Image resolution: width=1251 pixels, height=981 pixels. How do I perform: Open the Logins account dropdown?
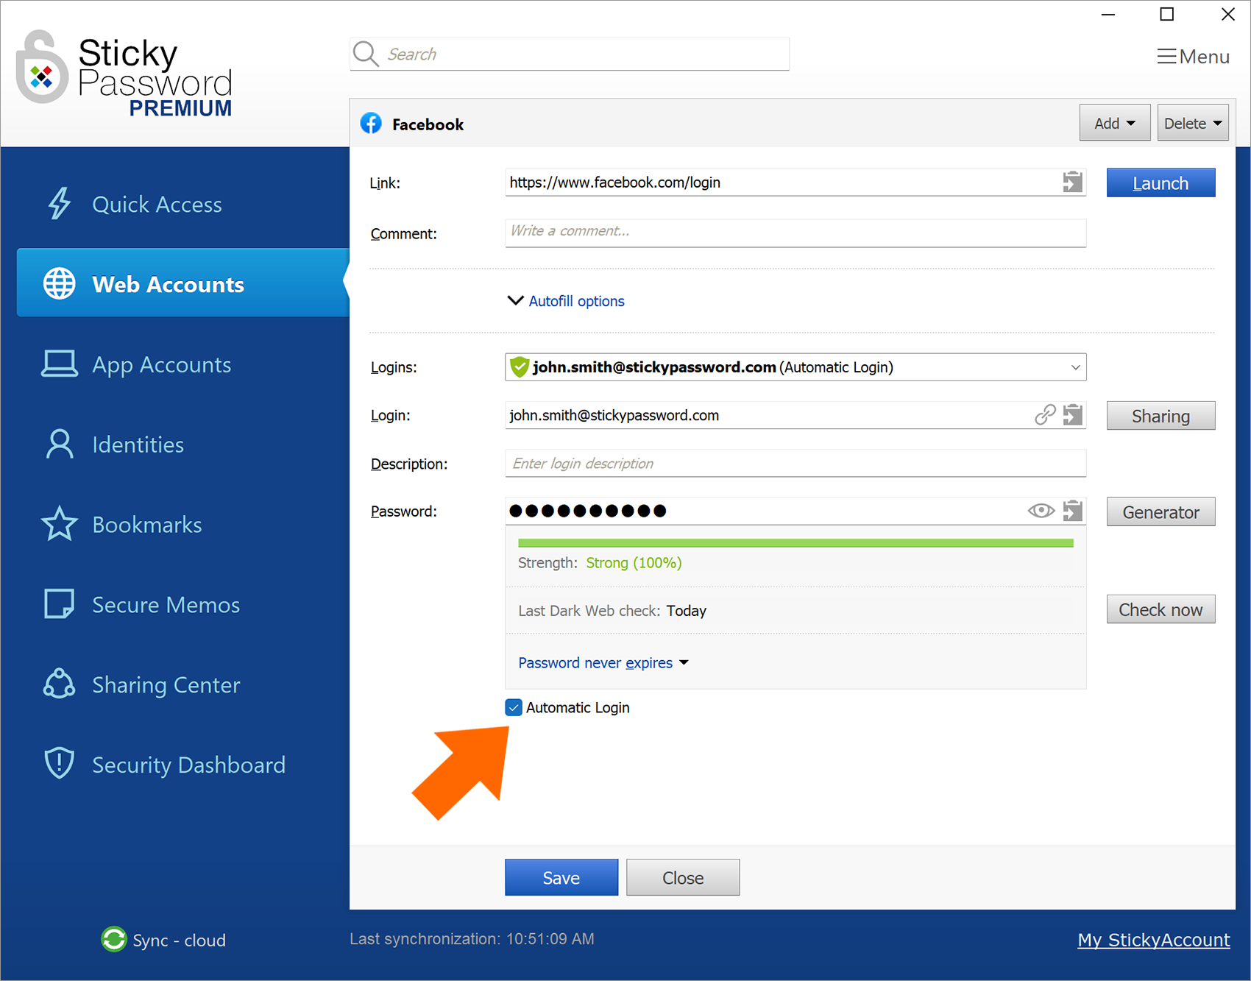pos(795,366)
